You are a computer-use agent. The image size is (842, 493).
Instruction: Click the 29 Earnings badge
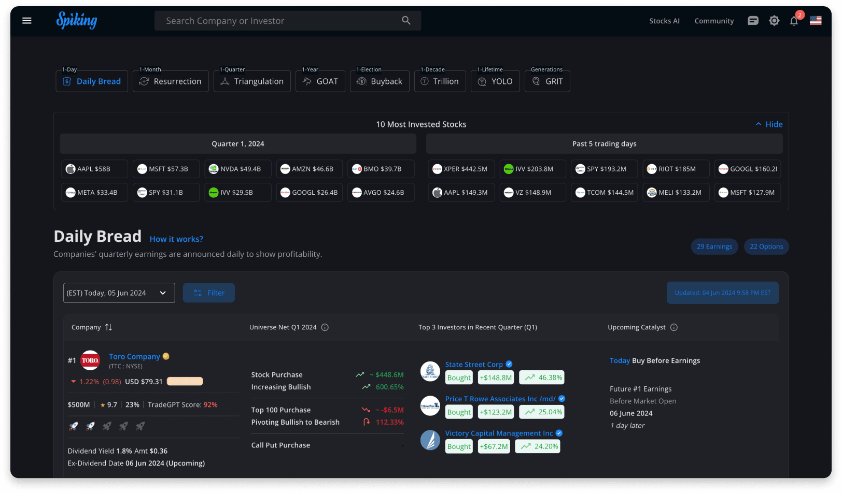pyautogui.click(x=714, y=247)
